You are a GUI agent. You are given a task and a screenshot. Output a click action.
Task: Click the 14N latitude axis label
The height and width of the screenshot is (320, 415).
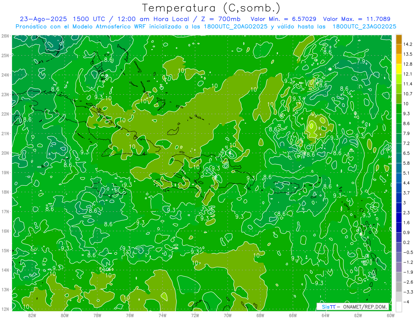coord(5,270)
